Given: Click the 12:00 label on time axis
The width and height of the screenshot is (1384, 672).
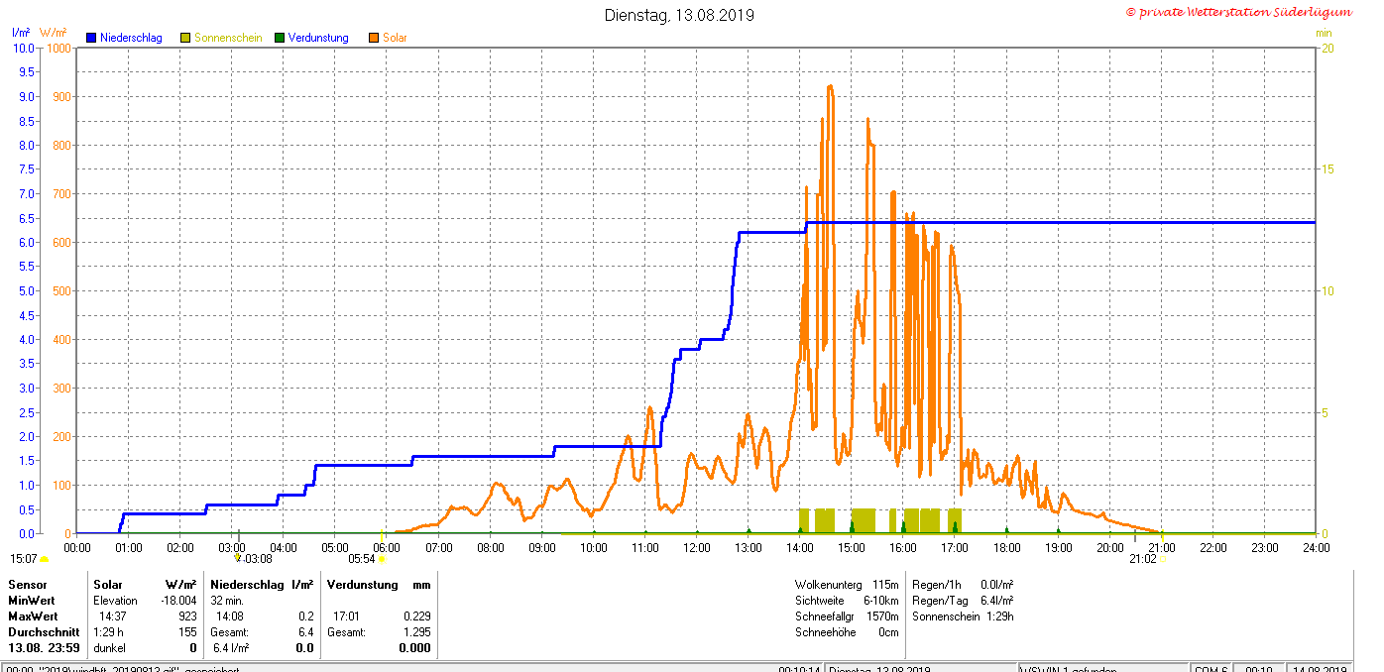Looking at the screenshot, I should pos(696,547).
